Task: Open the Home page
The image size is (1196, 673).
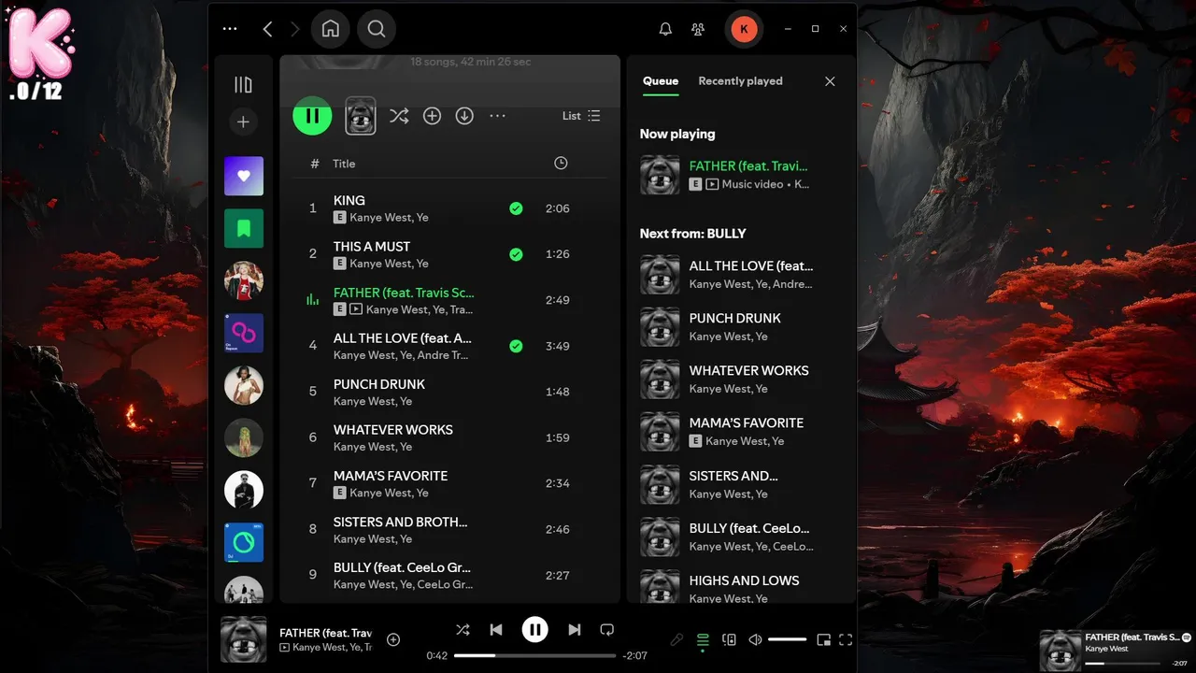Action: [331, 29]
